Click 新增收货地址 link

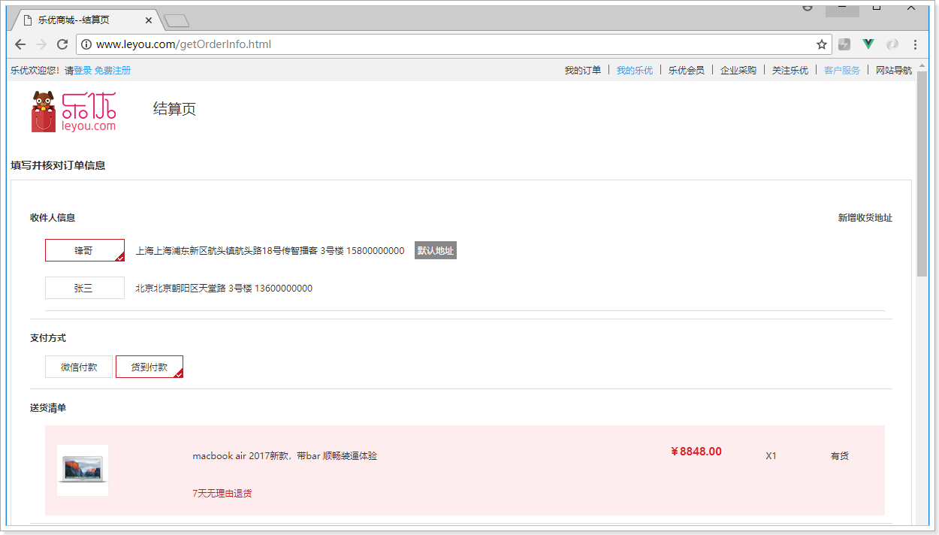865,218
